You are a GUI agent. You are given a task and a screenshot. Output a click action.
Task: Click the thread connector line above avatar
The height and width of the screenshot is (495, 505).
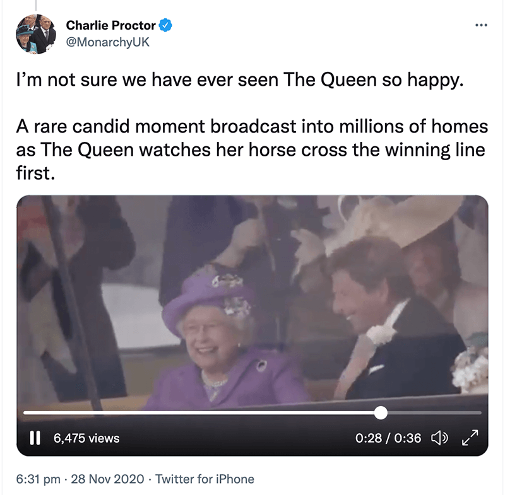point(36,5)
